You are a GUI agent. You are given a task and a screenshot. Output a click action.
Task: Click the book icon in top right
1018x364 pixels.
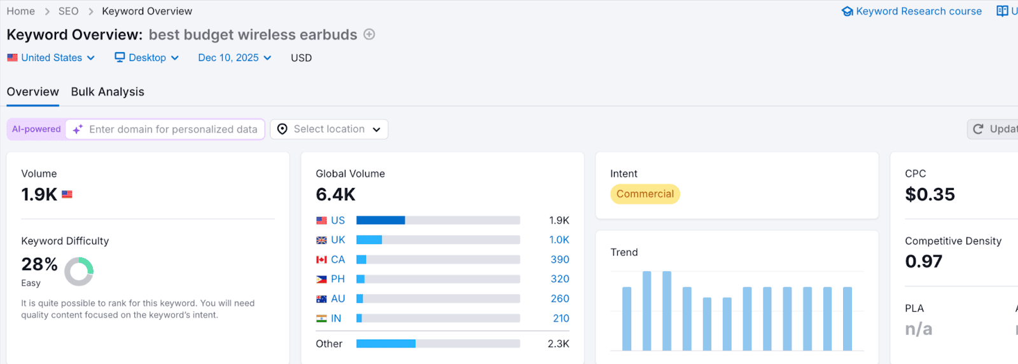coord(1002,11)
